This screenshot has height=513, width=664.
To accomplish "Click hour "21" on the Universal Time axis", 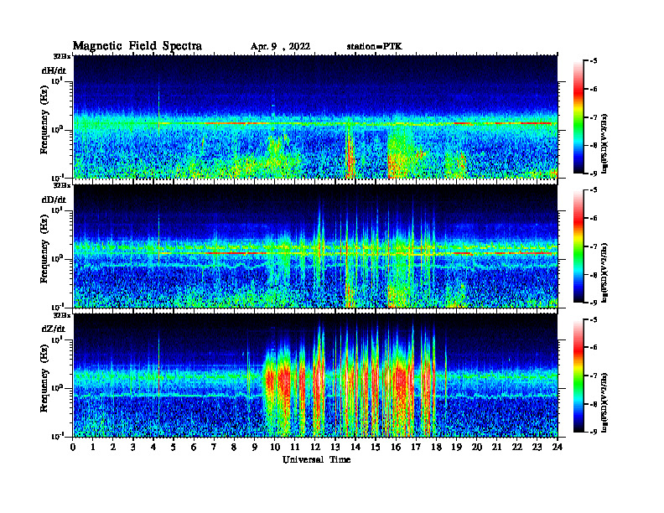I will tap(497, 448).
